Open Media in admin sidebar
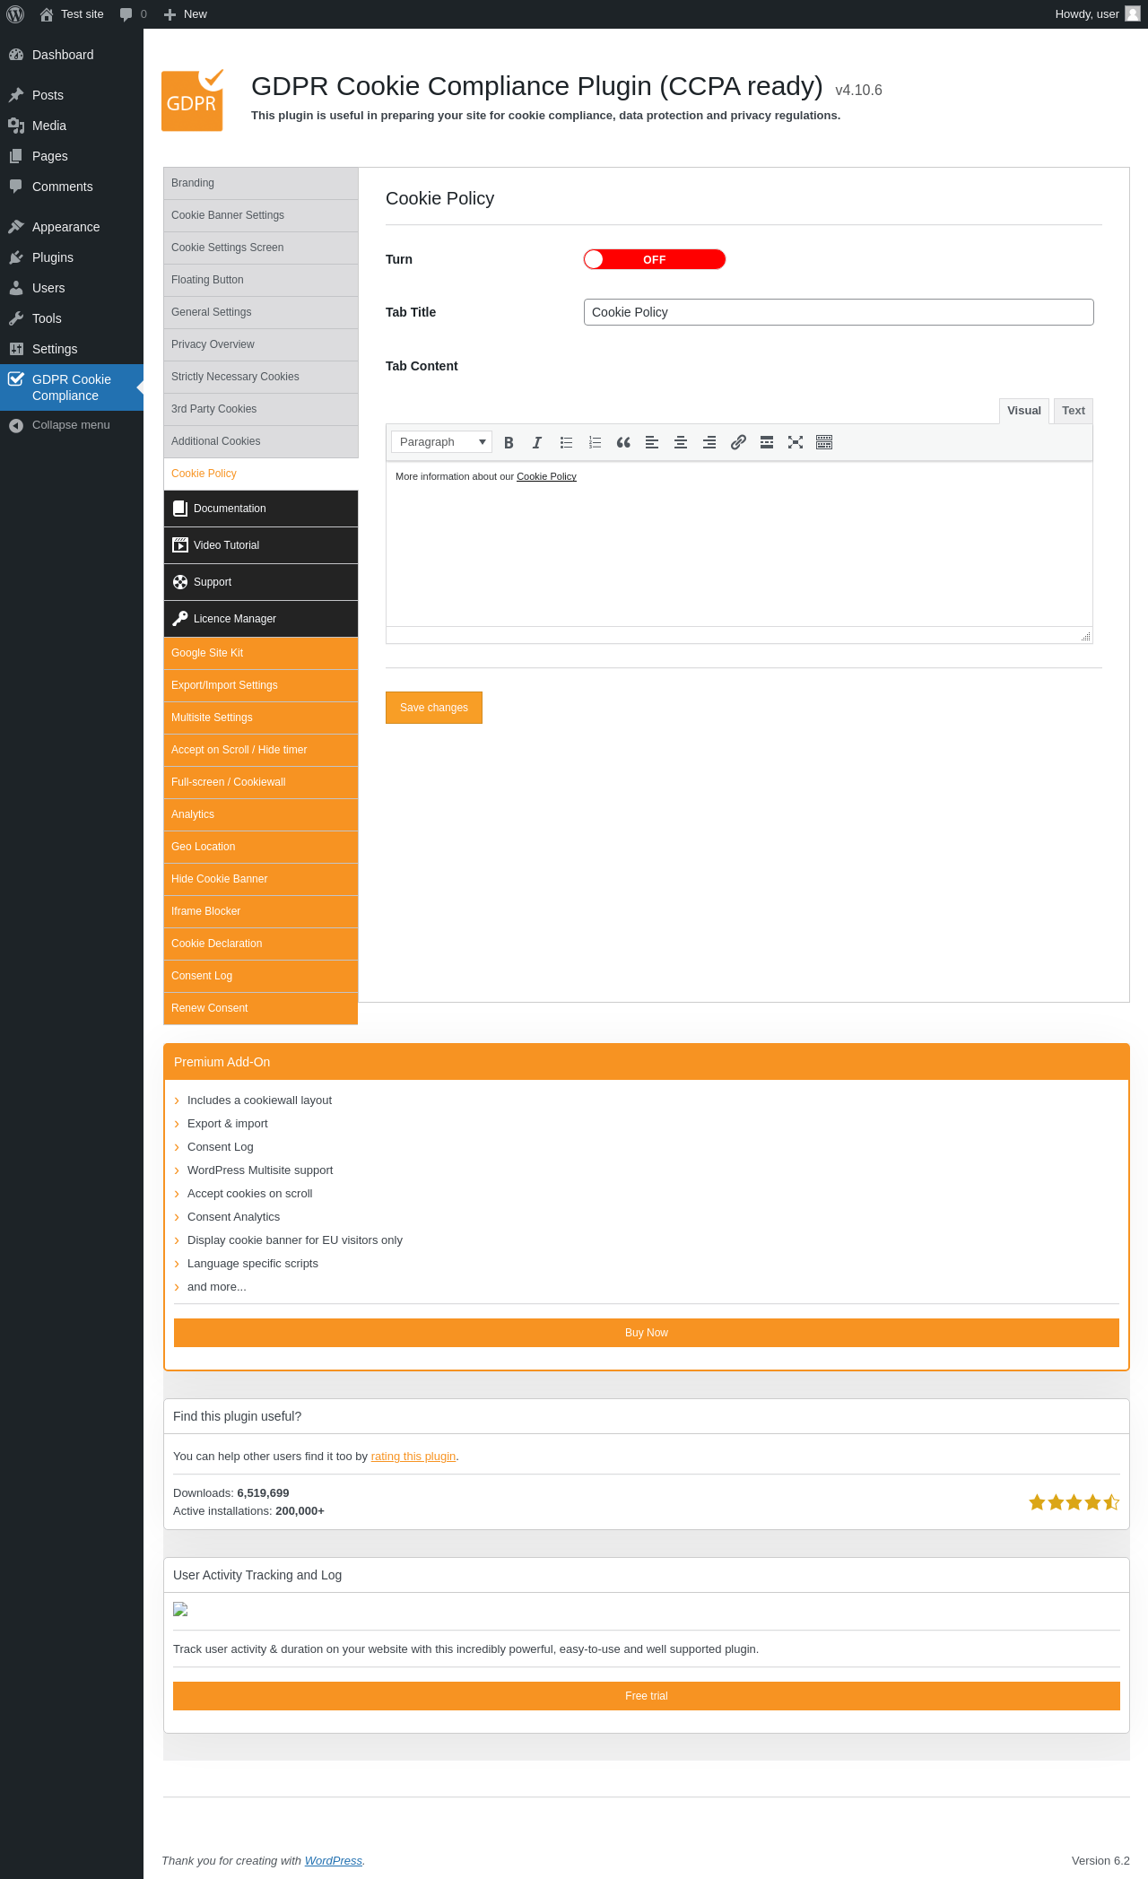The height and width of the screenshot is (1879, 1148). click(72, 126)
